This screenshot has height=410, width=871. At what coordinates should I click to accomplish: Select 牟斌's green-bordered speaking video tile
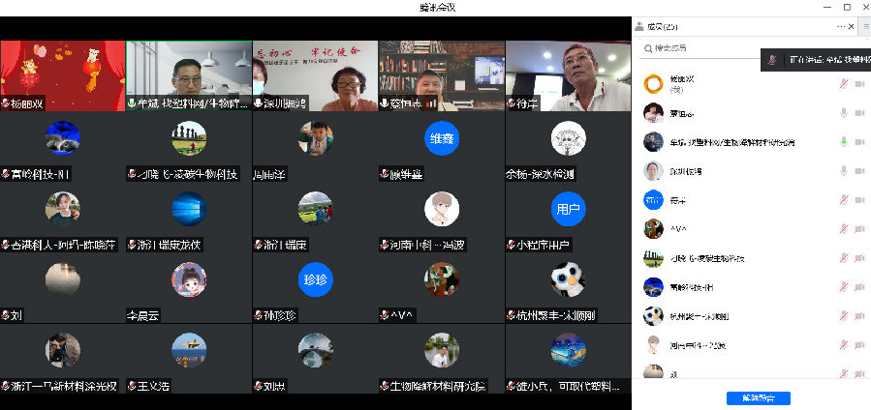(x=189, y=75)
